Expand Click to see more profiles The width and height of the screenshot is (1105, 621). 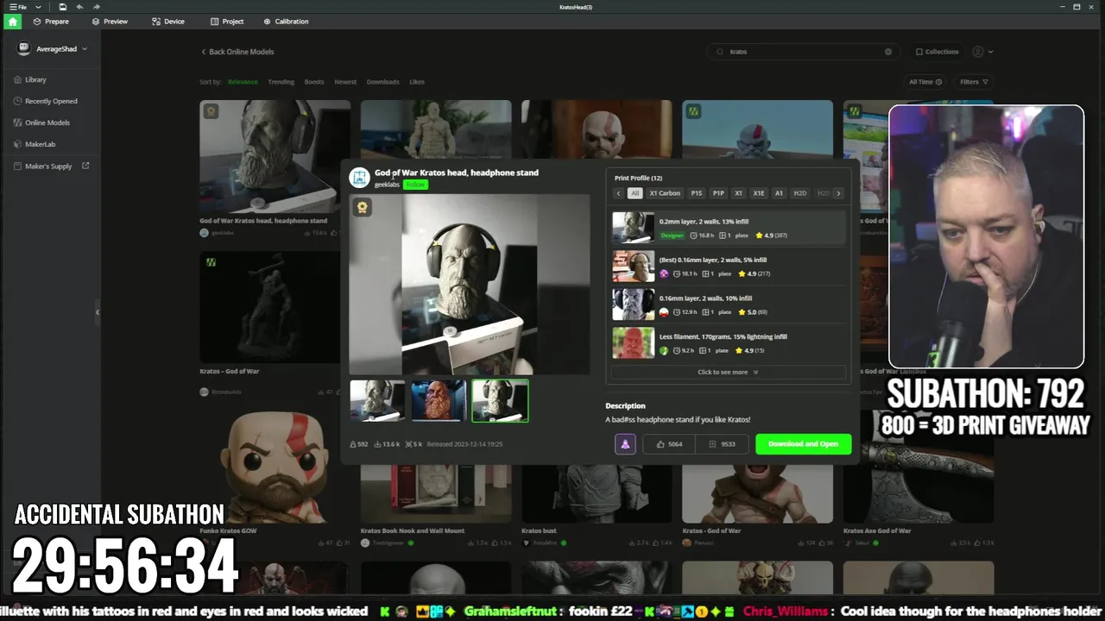[x=728, y=372]
